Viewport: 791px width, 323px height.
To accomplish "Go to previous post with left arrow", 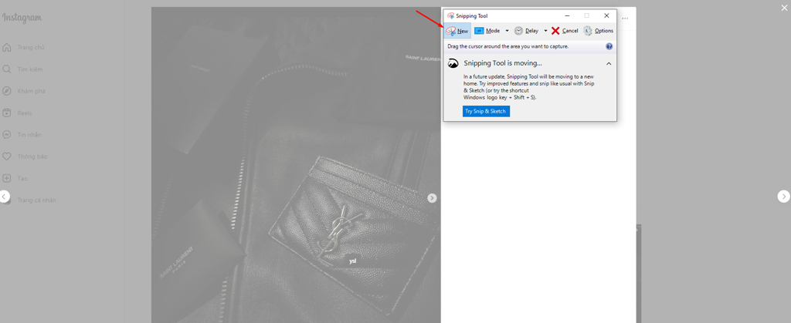I will [x=4, y=197].
